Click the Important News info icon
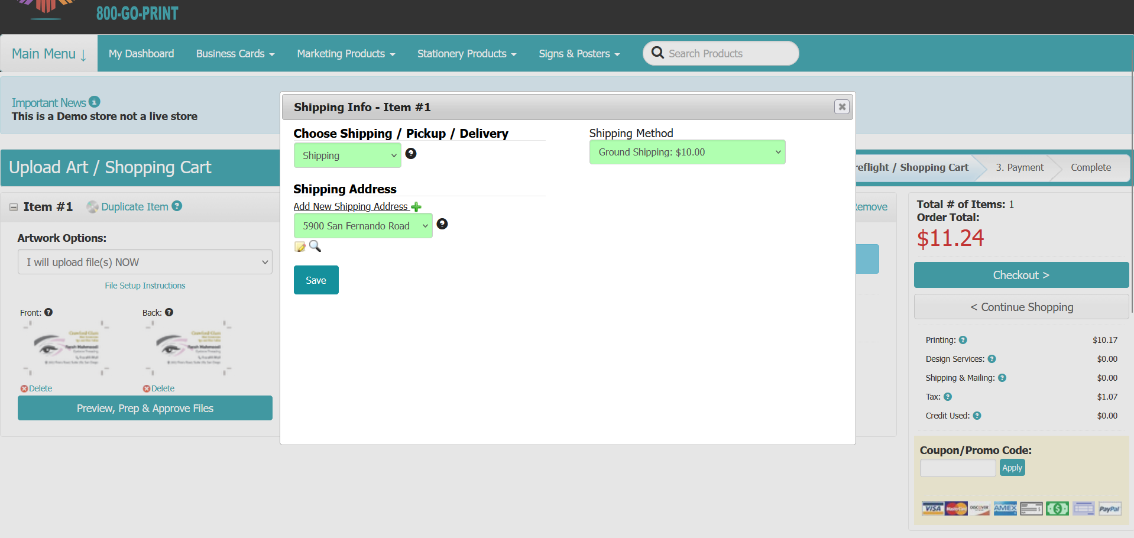The image size is (1134, 538). 95,102
